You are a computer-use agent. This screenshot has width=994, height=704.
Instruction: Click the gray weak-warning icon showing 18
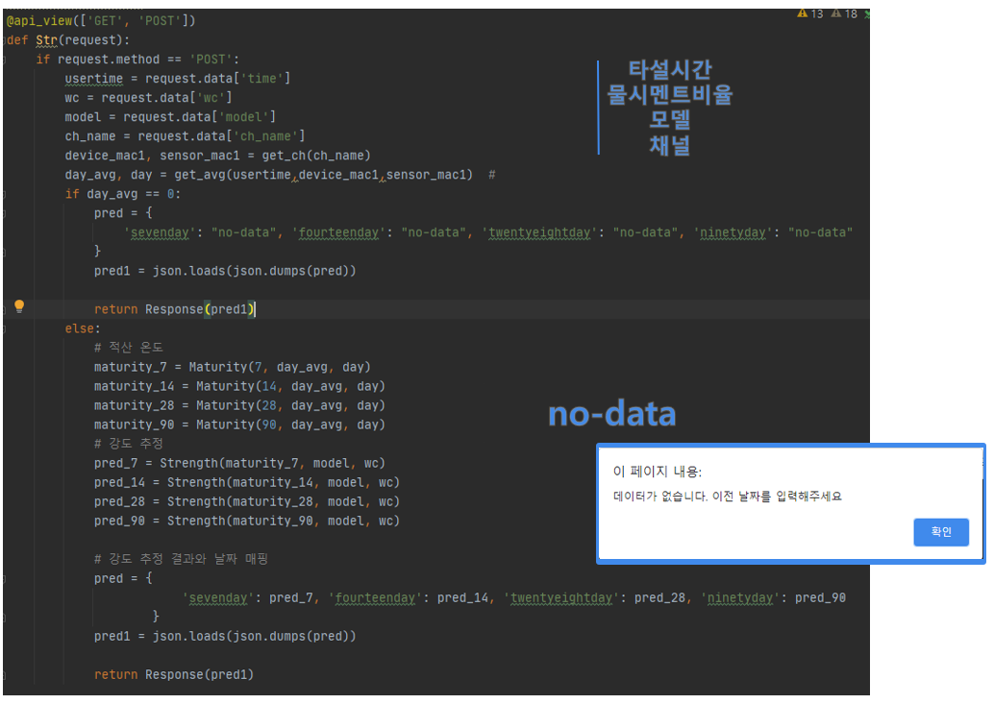[x=835, y=13]
